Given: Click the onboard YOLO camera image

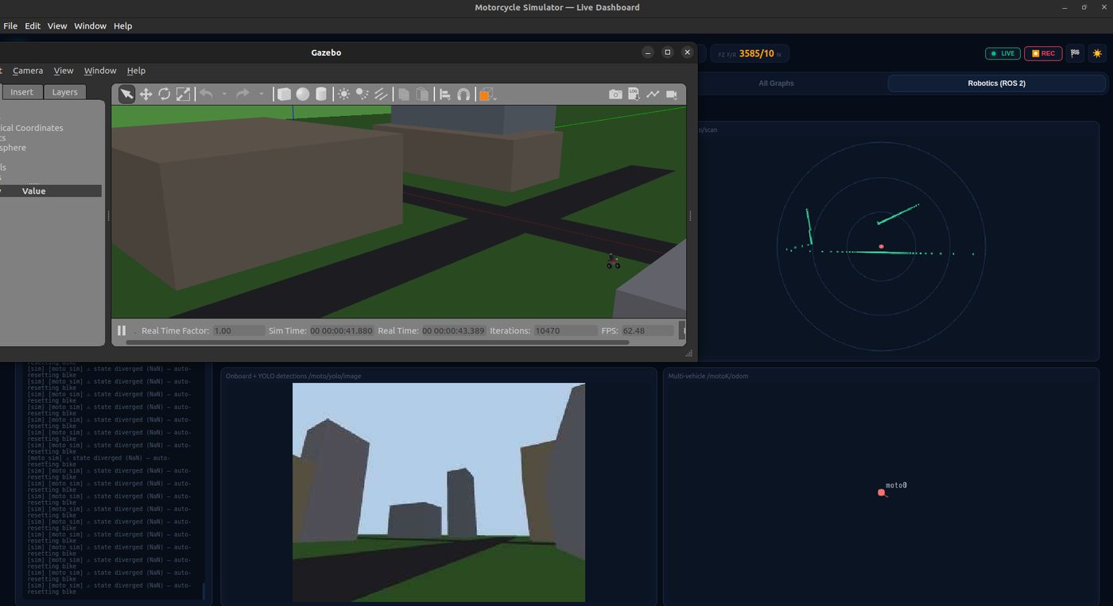Looking at the screenshot, I should point(439,492).
